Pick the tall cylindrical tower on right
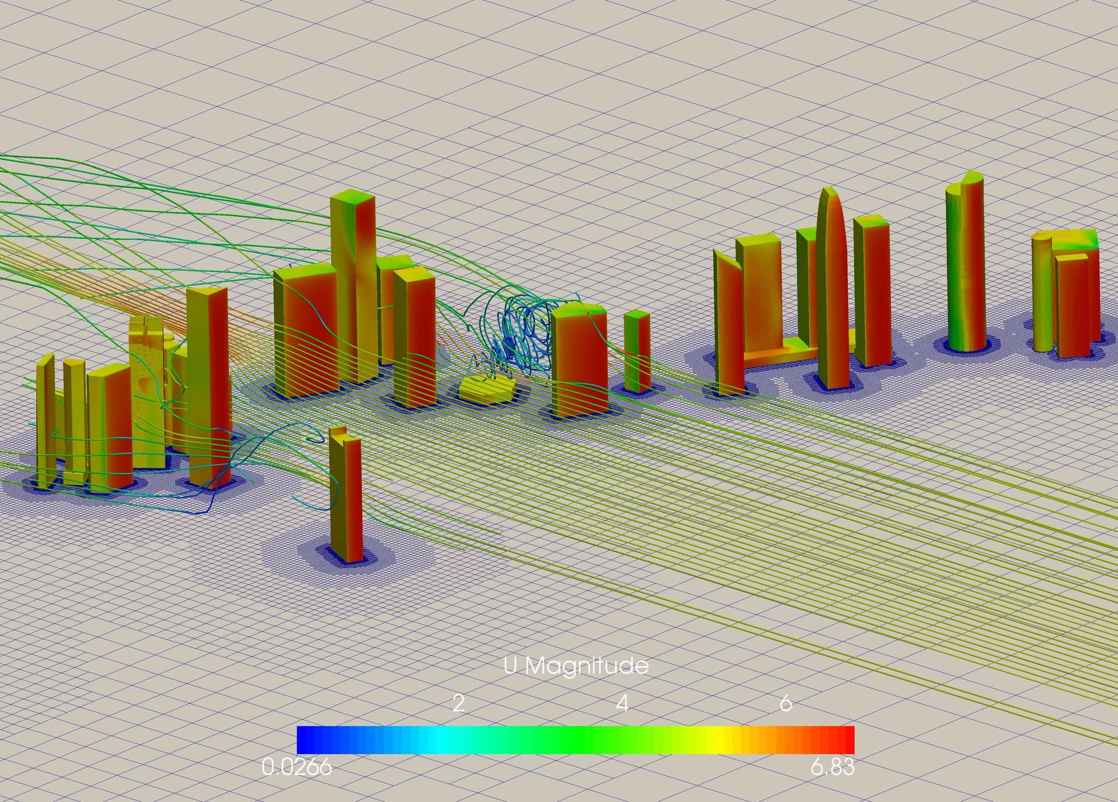 [965, 262]
